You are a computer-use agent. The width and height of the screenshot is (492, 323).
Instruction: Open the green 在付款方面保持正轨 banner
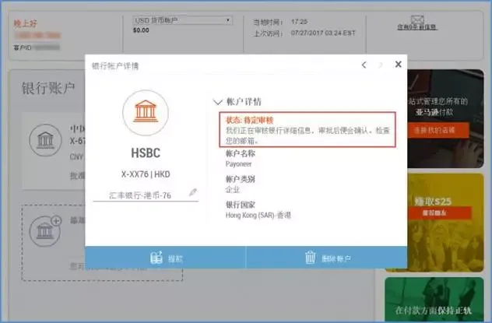click(x=434, y=300)
